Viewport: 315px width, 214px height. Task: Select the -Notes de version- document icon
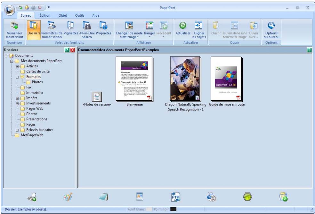pyautogui.click(x=97, y=97)
